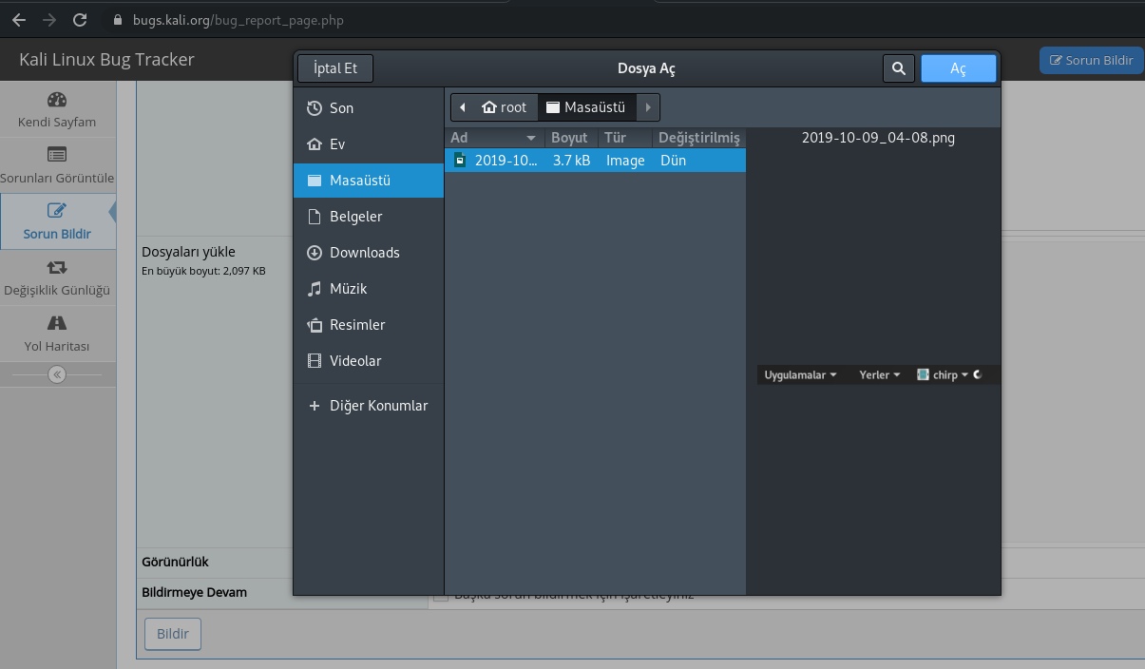The image size is (1145, 669).
Task: Click root folder in path bar
Action: pyautogui.click(x=505, y=107)
